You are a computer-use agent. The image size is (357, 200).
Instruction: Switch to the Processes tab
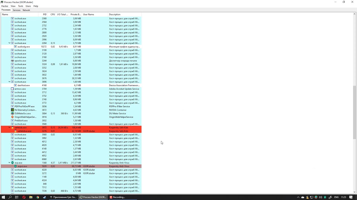6,10
